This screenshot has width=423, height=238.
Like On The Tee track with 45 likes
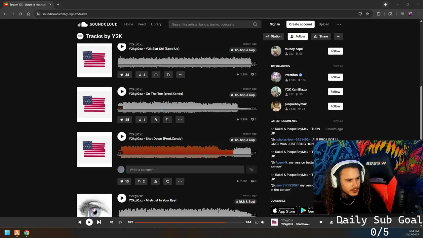click(x=125, y=120)
